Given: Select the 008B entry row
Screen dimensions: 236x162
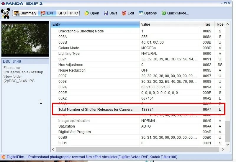Looking at the screenshot, I should [138, 42].
